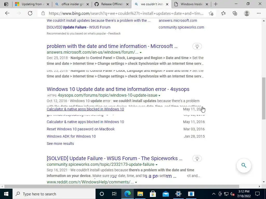266x199 pixels.
Task: Add this page to favorites
Action: tap(211, 13)
